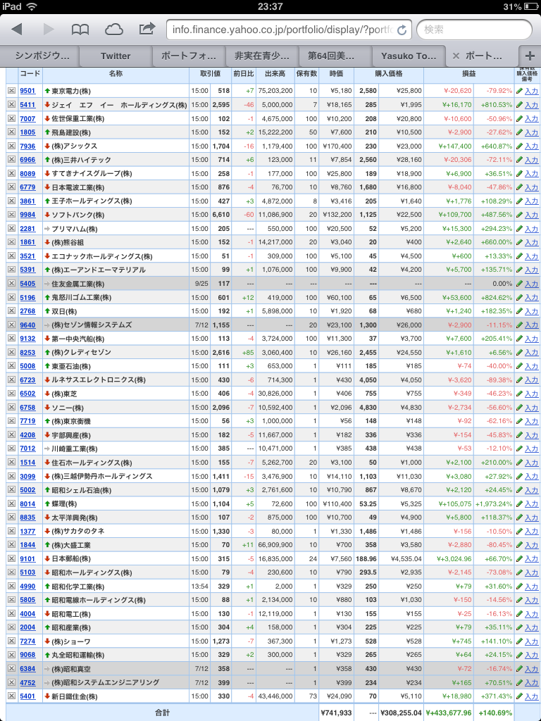Switch to the 非実在青少... tab
541x721 pixels.
[x=262, y=56]
